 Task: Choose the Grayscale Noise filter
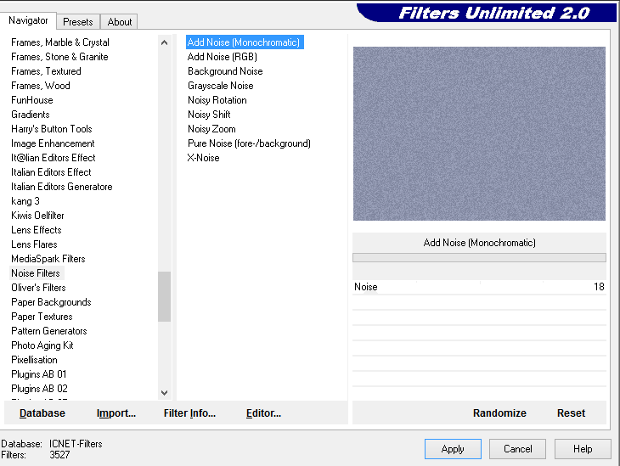pyautogui.click(x=220, y=86)
